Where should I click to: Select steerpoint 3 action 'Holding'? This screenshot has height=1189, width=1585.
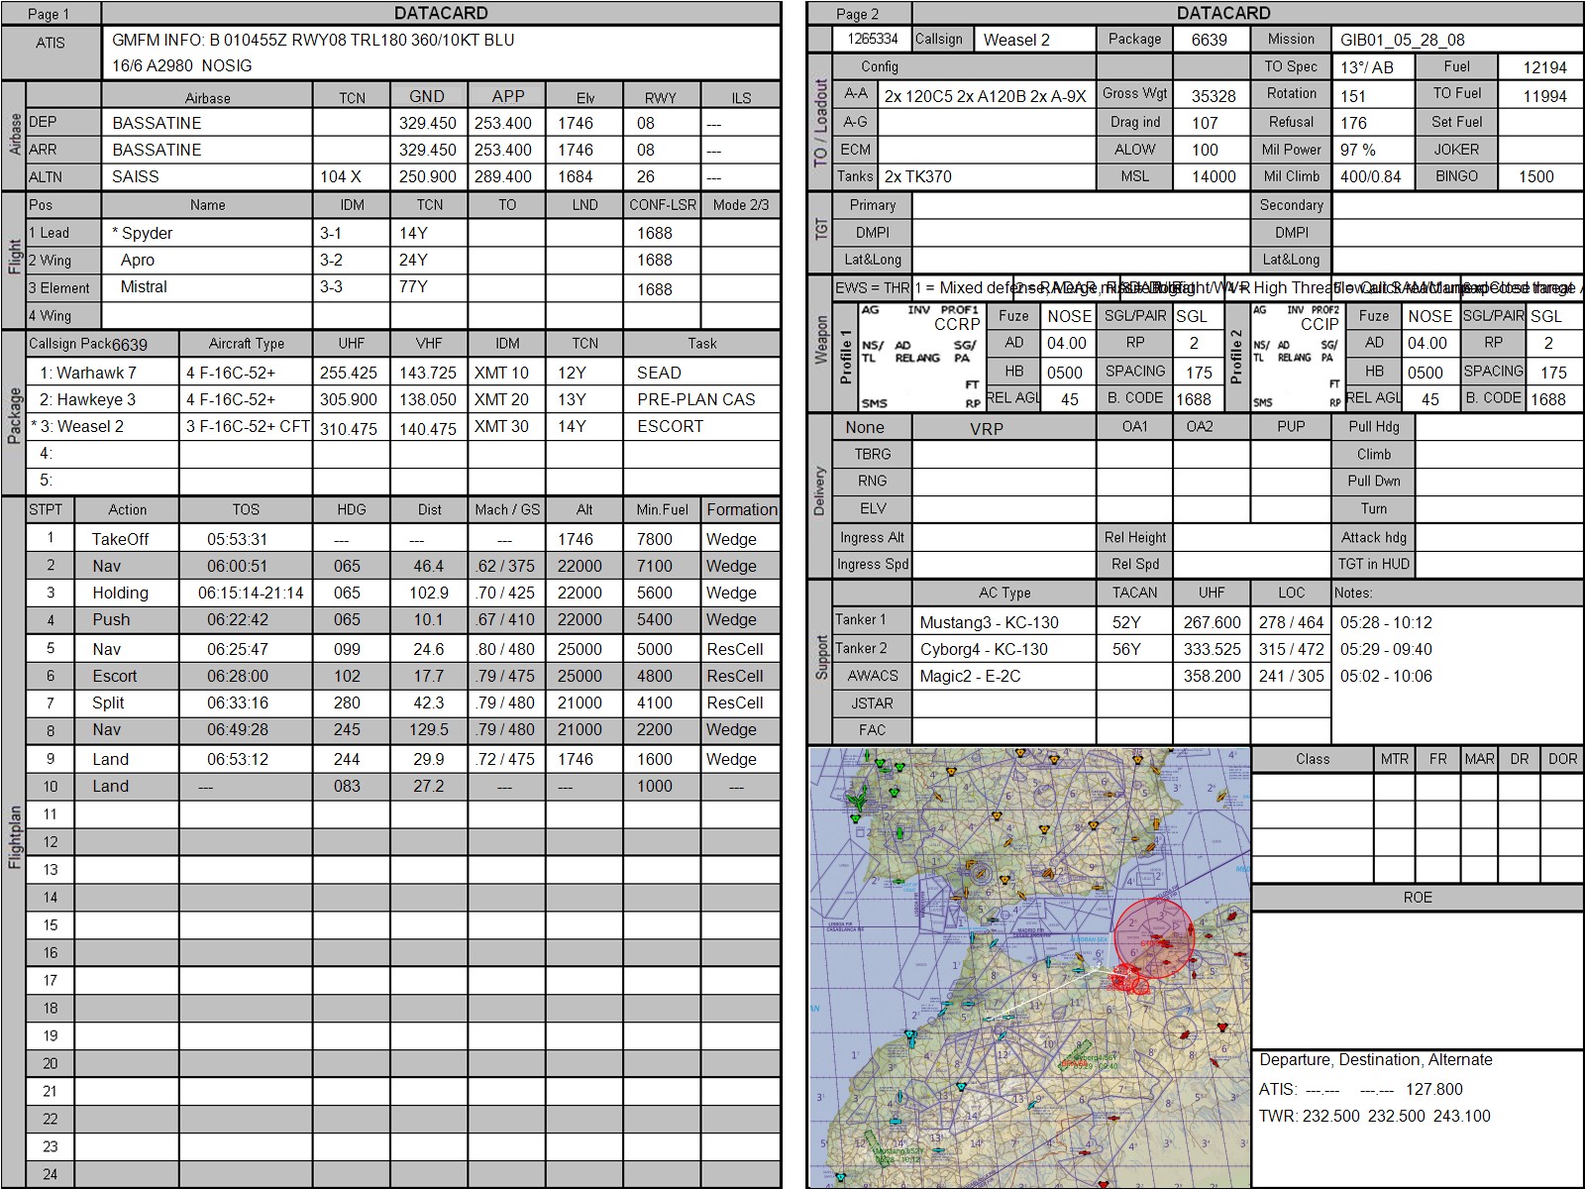pos(120,593)
